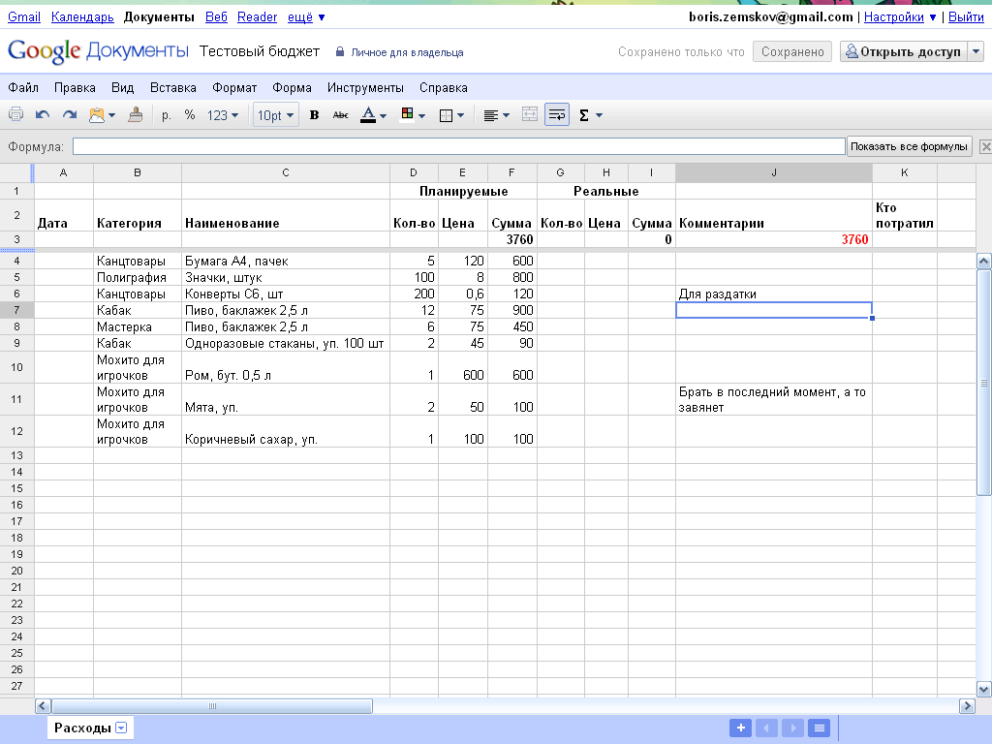This screenshot has width=992, height=744.
Task: Click the Print icon in toolbar
Action: coord(16,115)
